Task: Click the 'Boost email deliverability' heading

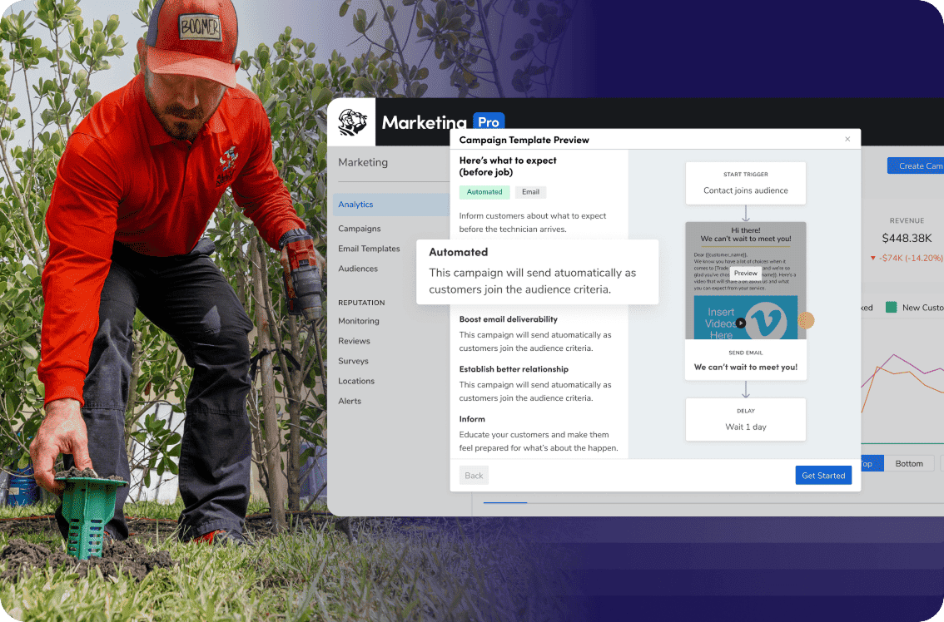Action: pyautogui.click(x=508, y=319)
